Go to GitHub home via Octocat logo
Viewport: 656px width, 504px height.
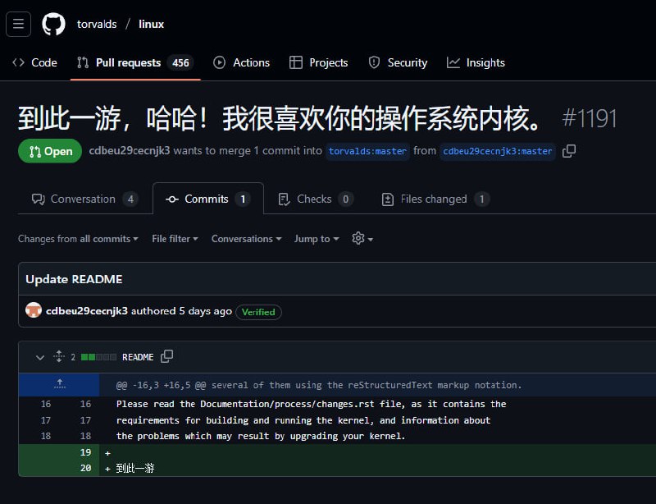[53, 24]
